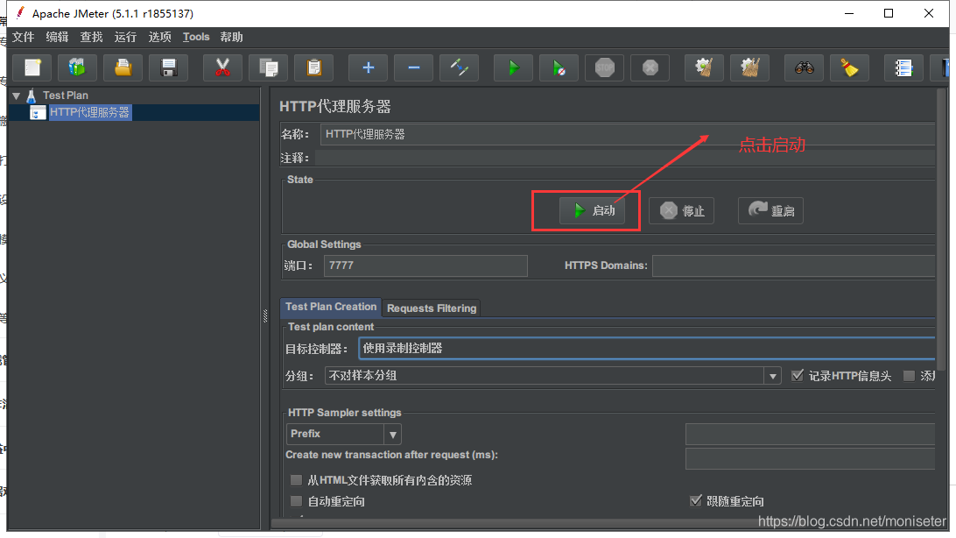This screenshot has height=538, width=956.
Task: Enable 从HTML文件获取所有内含的资源 checkbox
Action: click(x=296, y=480)
